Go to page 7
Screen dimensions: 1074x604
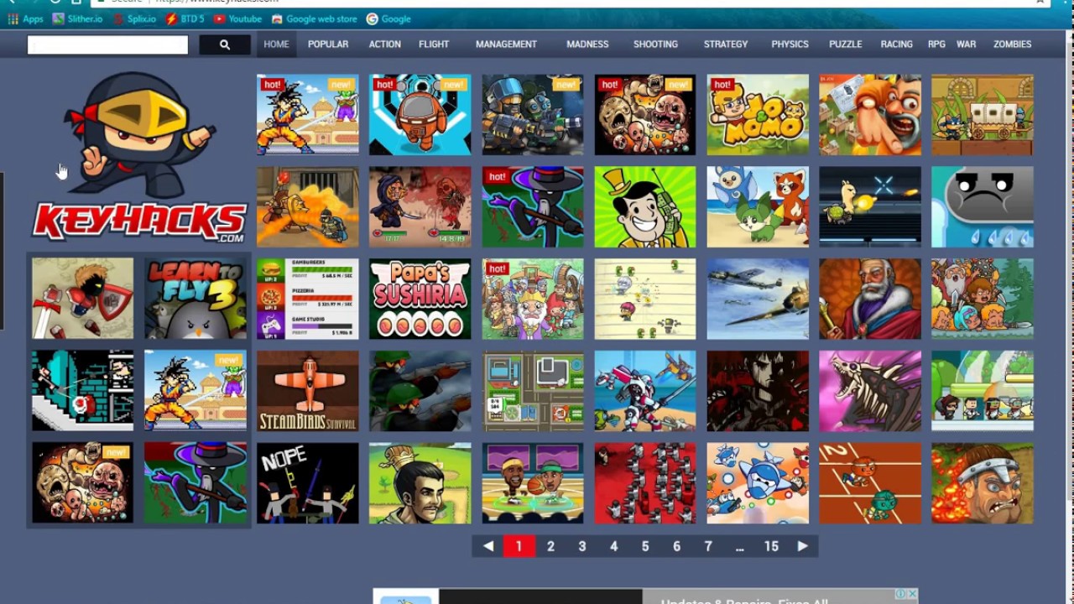[708, 546]
